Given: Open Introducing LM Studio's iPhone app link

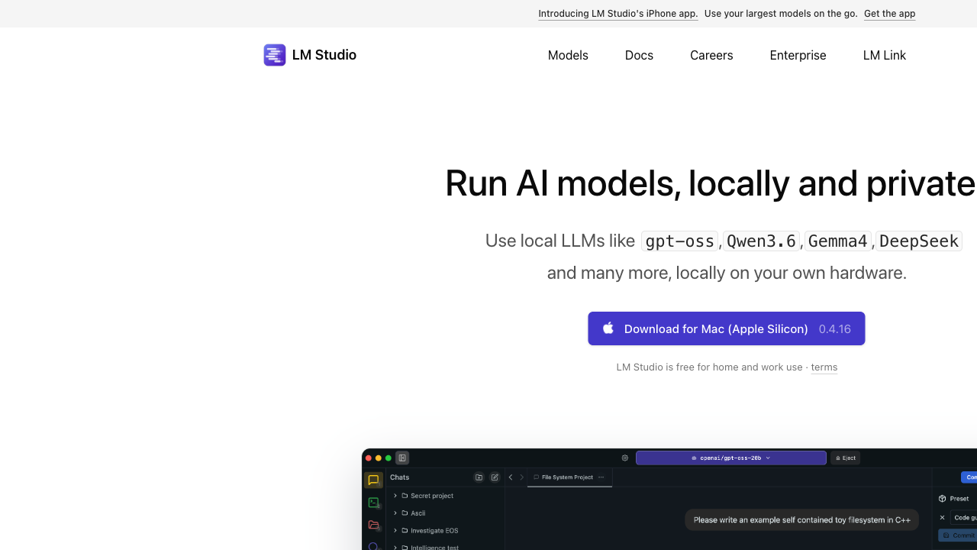Looking at the screenshot, I should tap(618, 14).
